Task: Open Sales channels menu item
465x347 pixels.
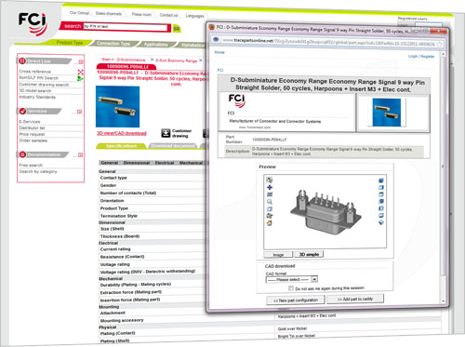Action: tap(108, 13)
